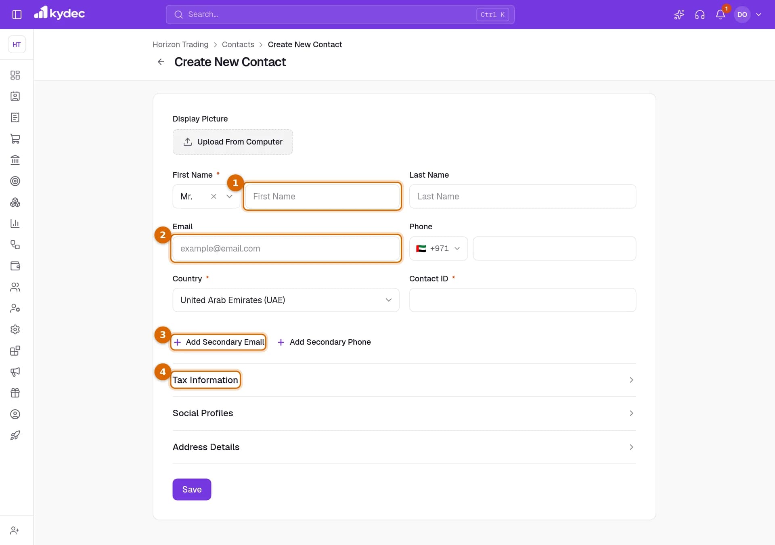This screenshot has width=775, height=545.
Task: Go to Contacts breadcrumb
Action: pyautogui.click(x=238, y=44)
